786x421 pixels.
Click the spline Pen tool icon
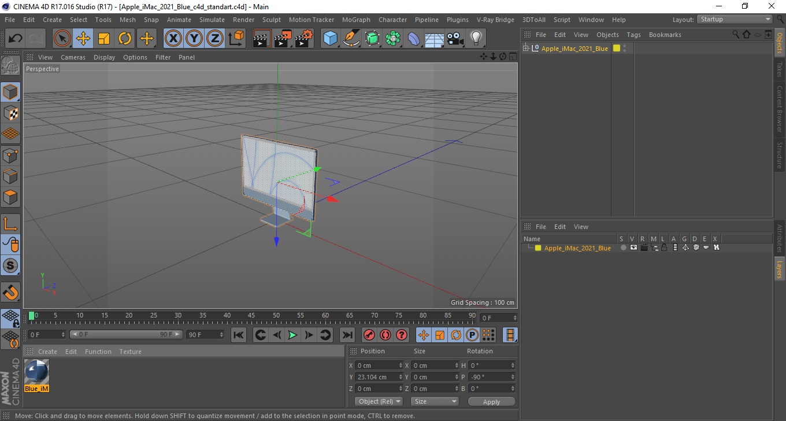[x=351, y=39]
